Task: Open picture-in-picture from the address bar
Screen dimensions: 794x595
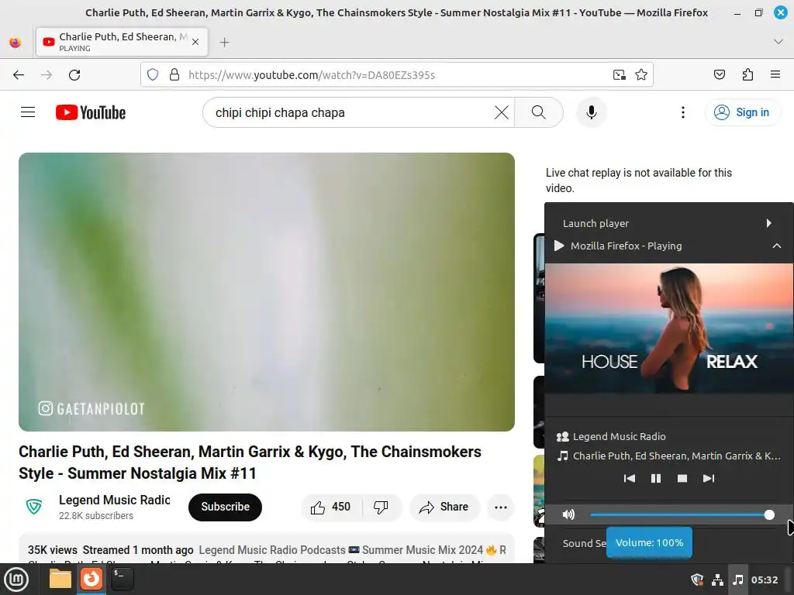Action: 620,75
